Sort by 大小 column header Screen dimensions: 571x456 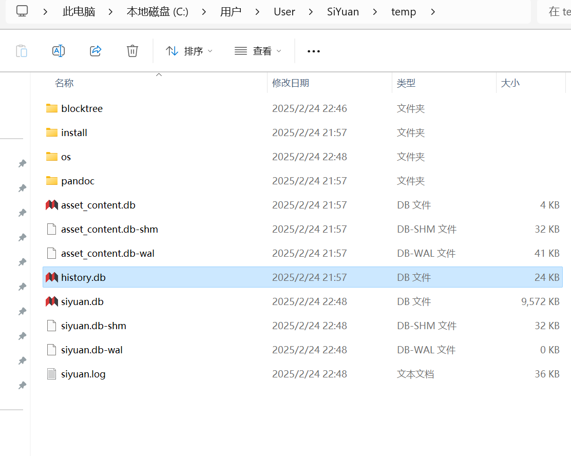[x=510, y=83]
